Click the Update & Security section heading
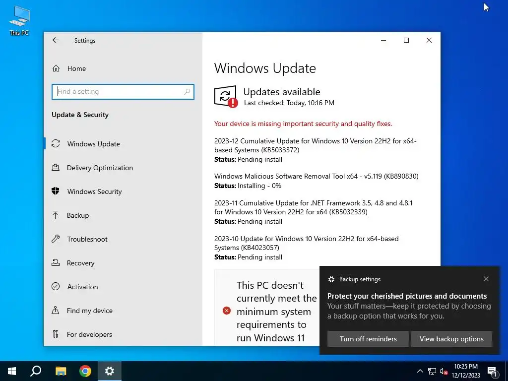This screenshot has width=508, height=381. click(x=80, y=115)
